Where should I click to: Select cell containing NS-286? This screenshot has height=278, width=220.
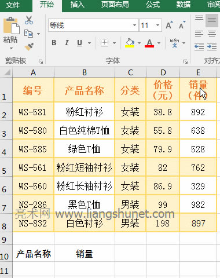coord(33,204)
